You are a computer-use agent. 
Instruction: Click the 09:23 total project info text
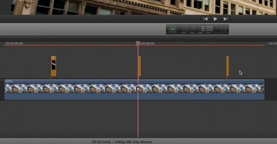pos(122,142)
